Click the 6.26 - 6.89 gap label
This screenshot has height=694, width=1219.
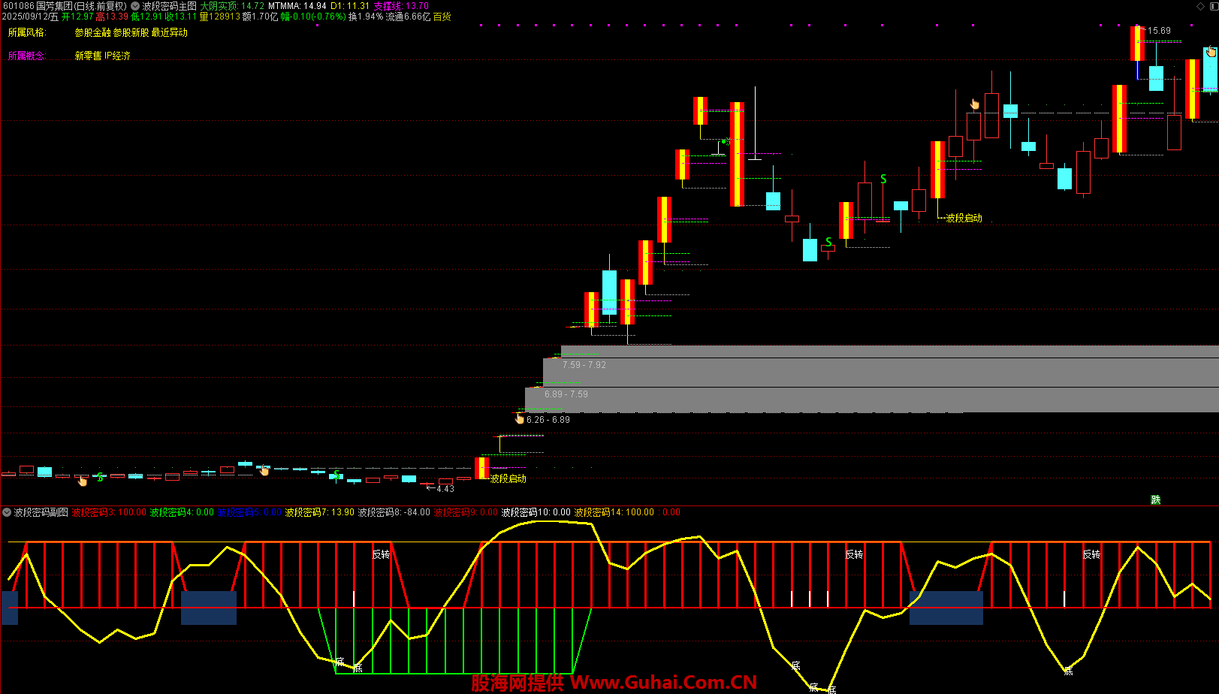point(548,420)
